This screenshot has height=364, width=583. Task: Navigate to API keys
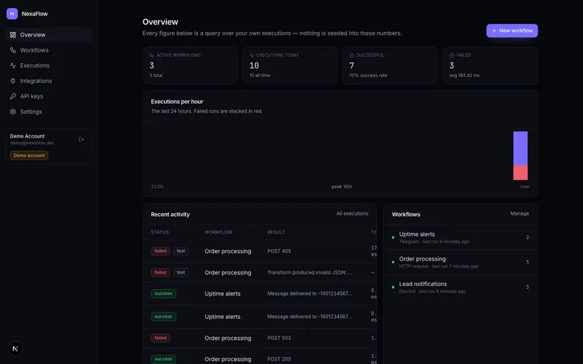point(49,96)
